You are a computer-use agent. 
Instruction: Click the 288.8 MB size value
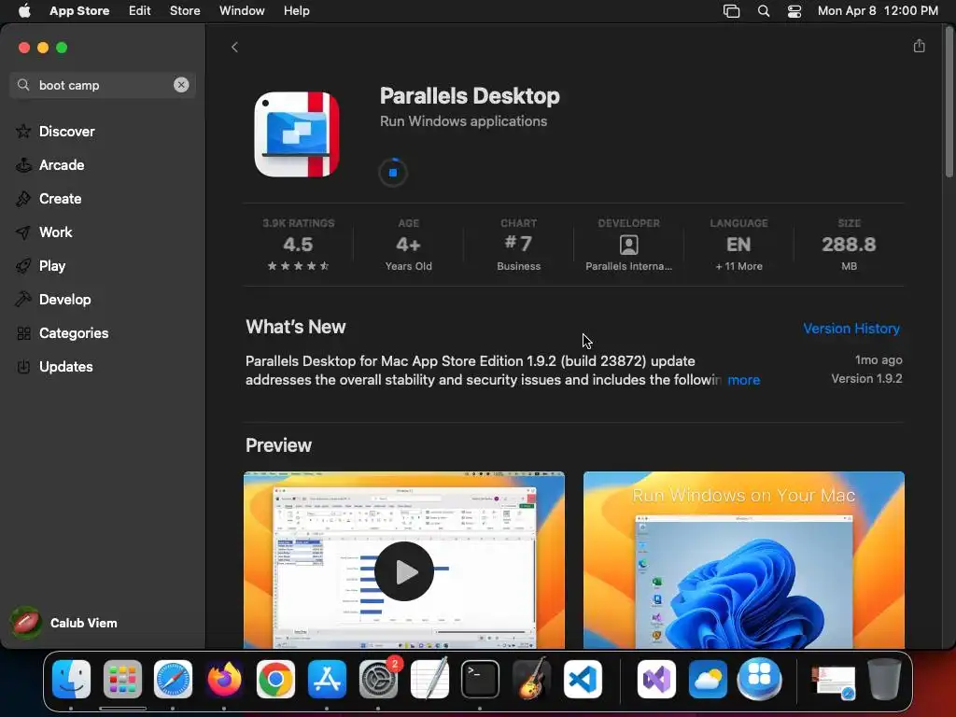(849, 246)
